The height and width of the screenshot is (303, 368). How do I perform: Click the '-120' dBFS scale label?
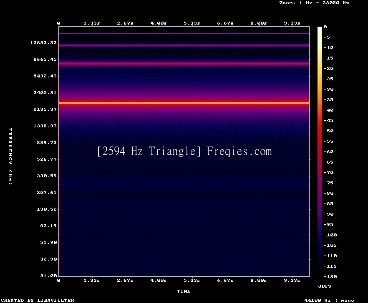pyautogui.click(x=330, y=276)
